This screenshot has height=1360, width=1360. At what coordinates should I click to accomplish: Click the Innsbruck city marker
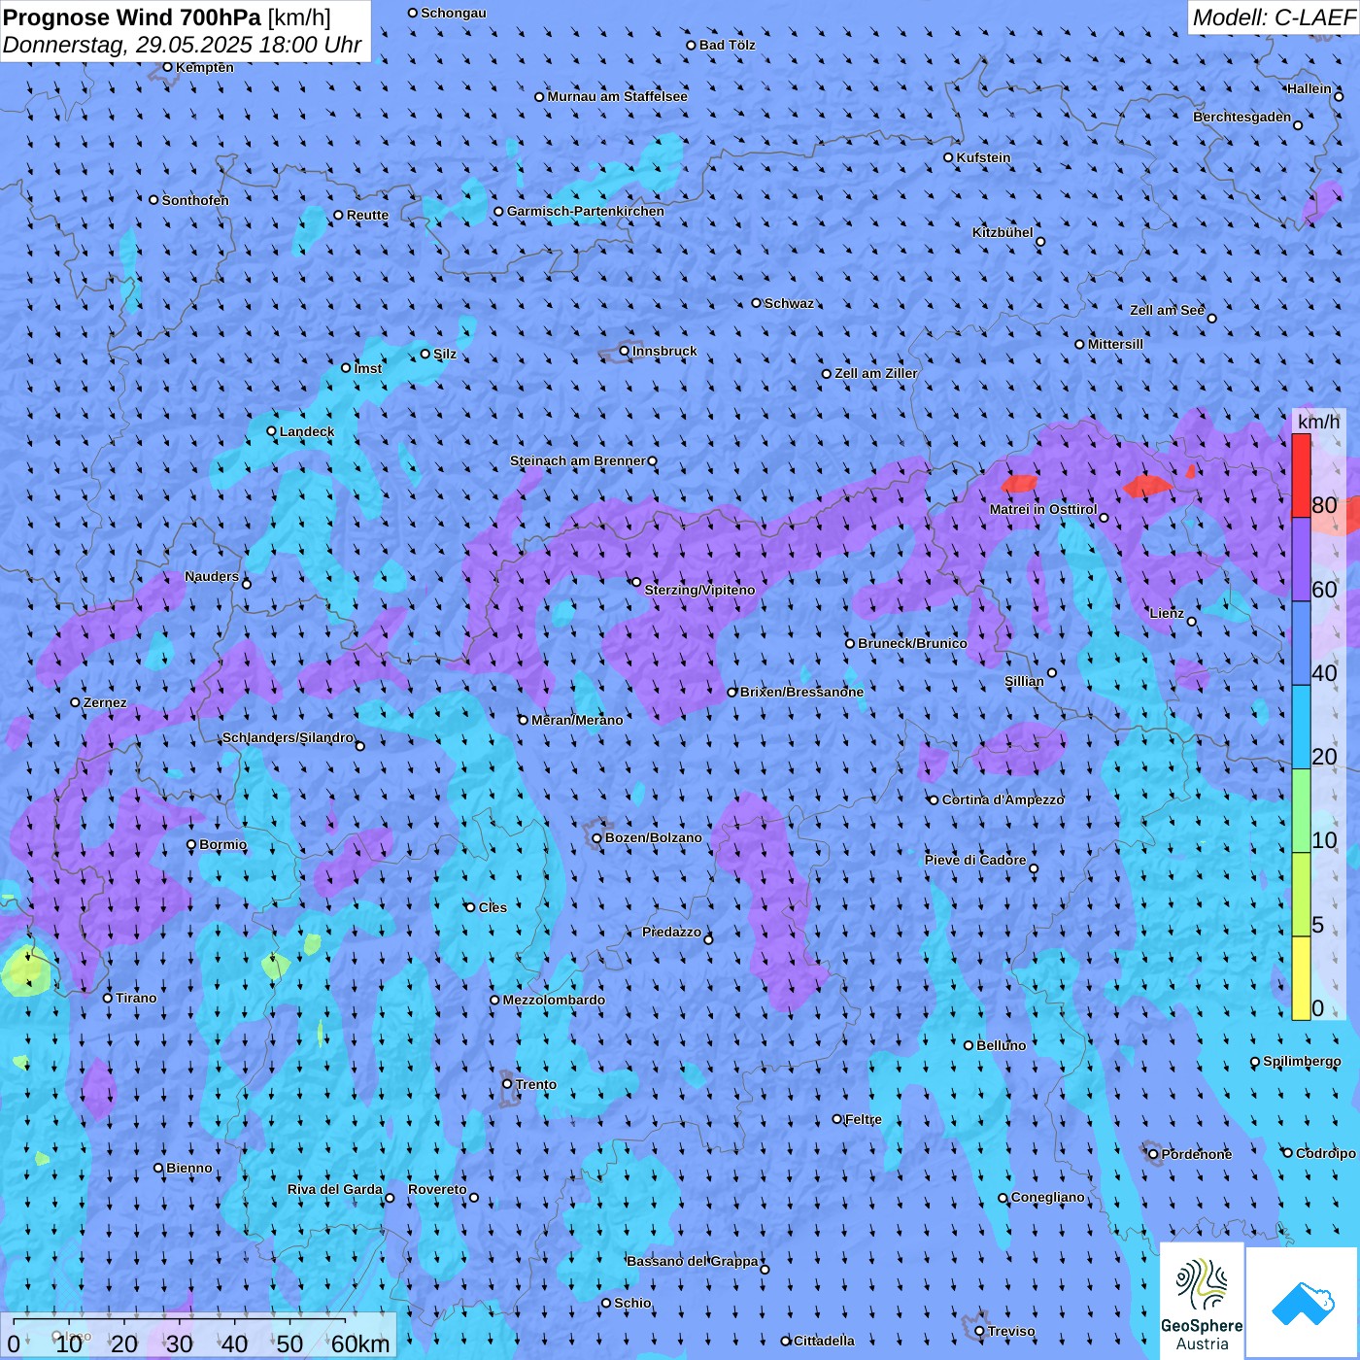(625, 352)
